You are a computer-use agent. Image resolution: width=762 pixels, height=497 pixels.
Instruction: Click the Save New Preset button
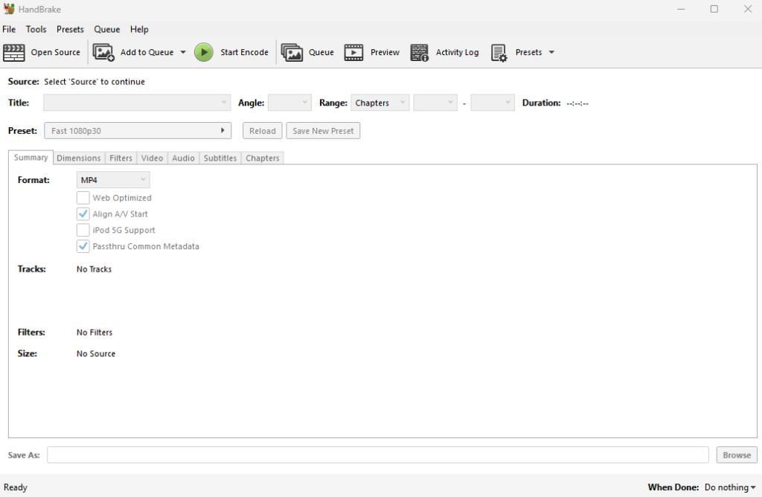(323, 130)
